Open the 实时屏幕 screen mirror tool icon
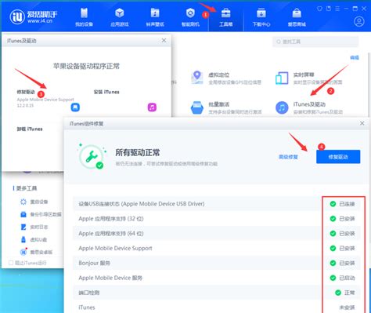Screen dimensions: 371x313 (282, 78)
